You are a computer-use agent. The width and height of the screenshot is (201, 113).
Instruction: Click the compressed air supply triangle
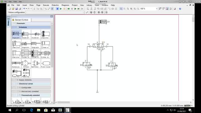tap(97, 92)
